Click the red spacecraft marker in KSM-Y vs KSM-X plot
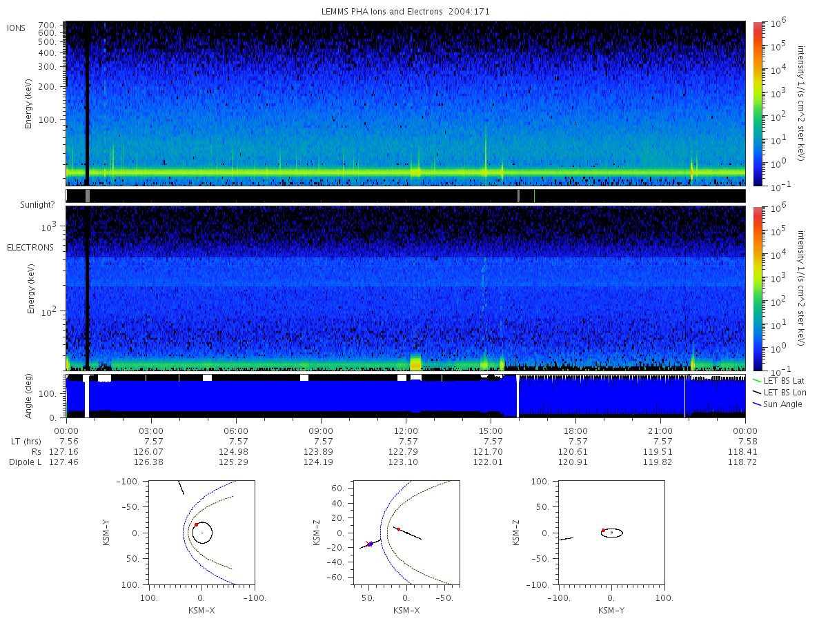828x621 pixels. click(196, 524)
